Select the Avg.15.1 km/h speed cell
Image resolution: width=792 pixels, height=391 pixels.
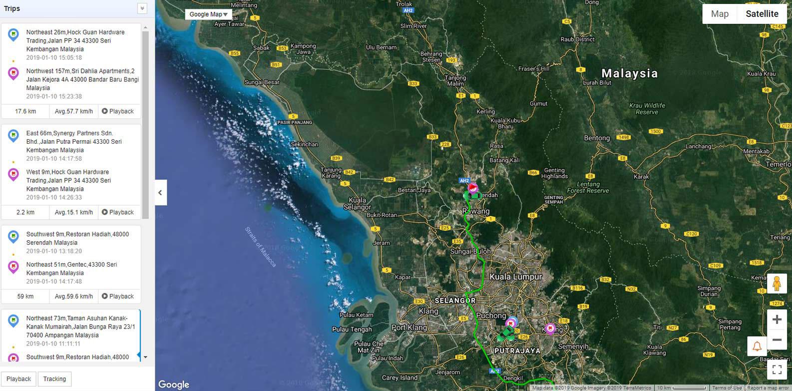pos(74,212)
